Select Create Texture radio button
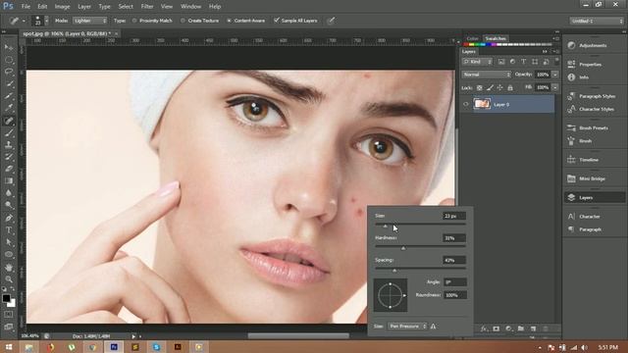The image size is (628, 353). [x=183, y=21]
